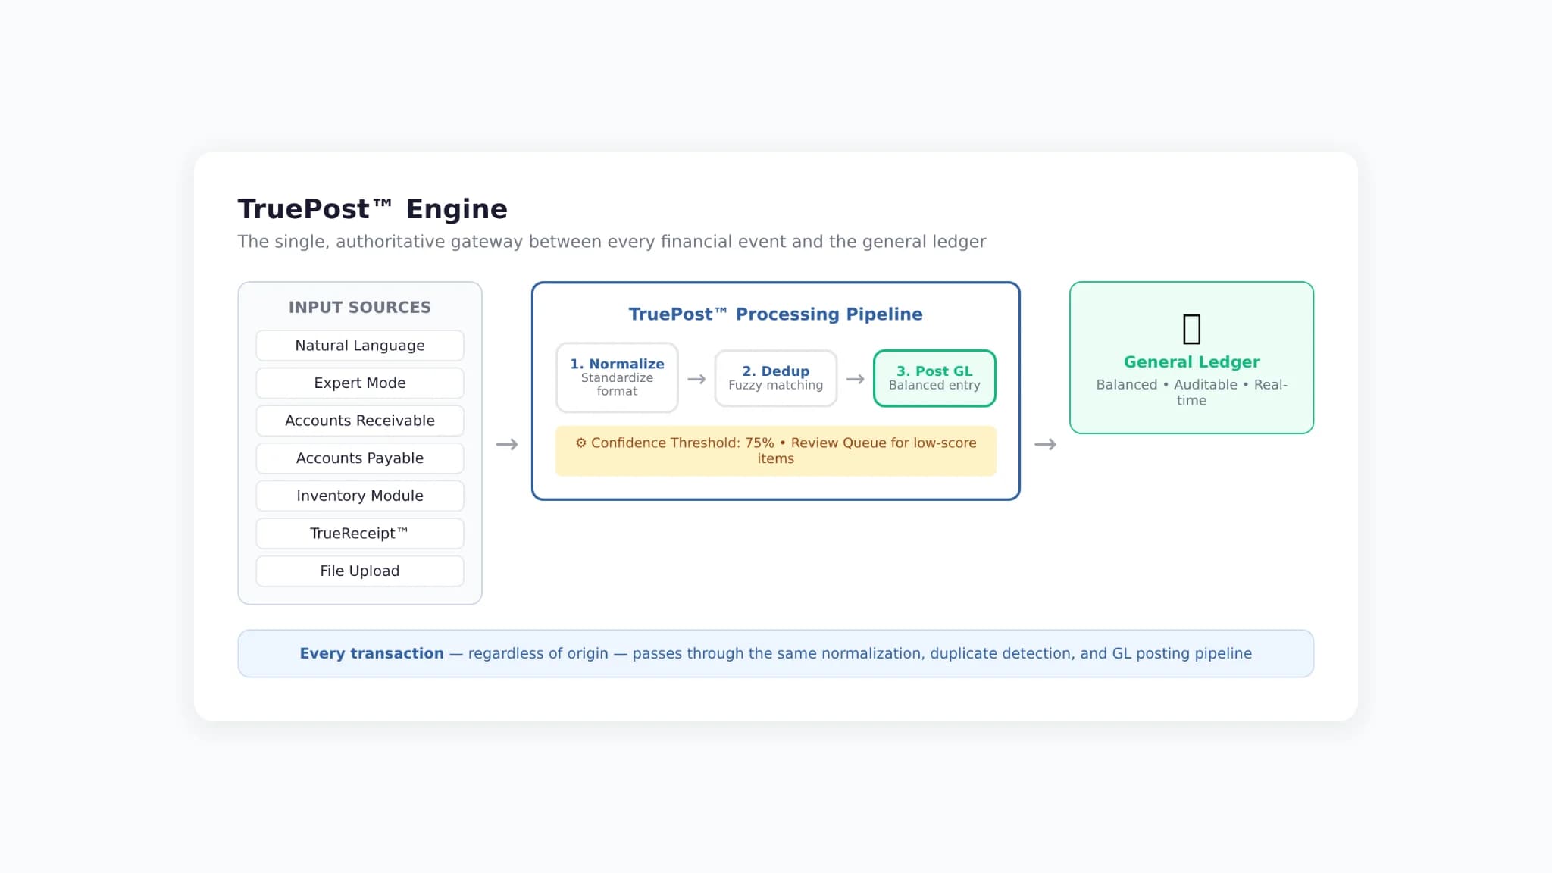Select the Expert Mode input source
This screenshot has height=873, width=1552.
tap(360, 383)
